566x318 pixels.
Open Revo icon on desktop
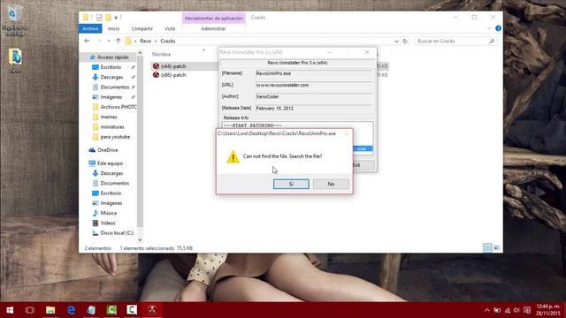click(15, 61)
